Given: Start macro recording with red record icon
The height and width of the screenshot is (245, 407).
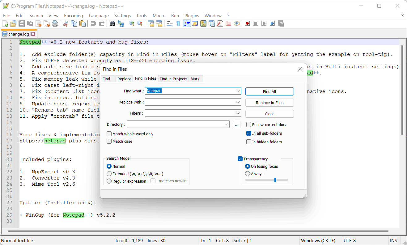Looking at the screenshot, I should pos(247,23).
